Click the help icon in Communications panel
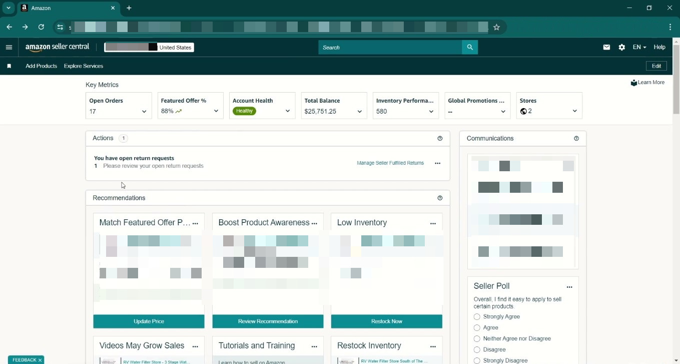This screenshot has width=680, height=364. 576,139
